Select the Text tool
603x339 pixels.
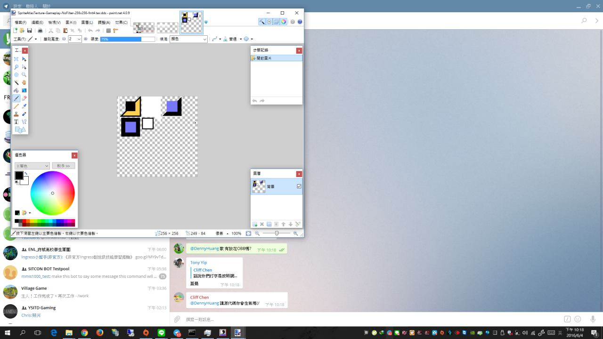point(16,122)
